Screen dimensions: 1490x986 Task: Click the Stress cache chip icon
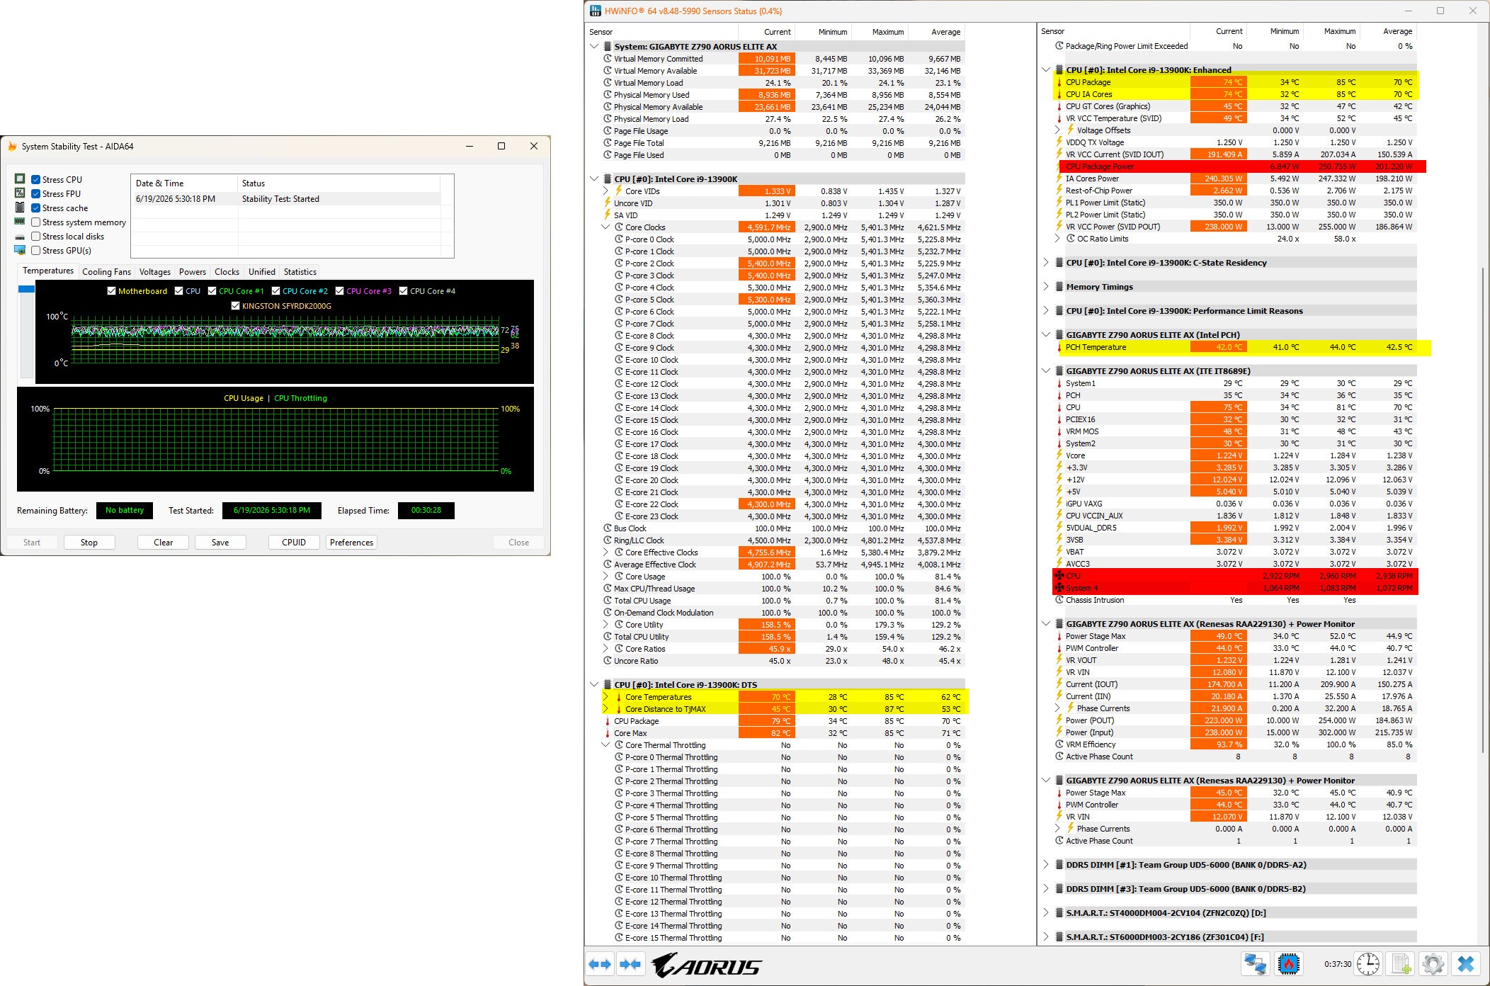point(20,208)
